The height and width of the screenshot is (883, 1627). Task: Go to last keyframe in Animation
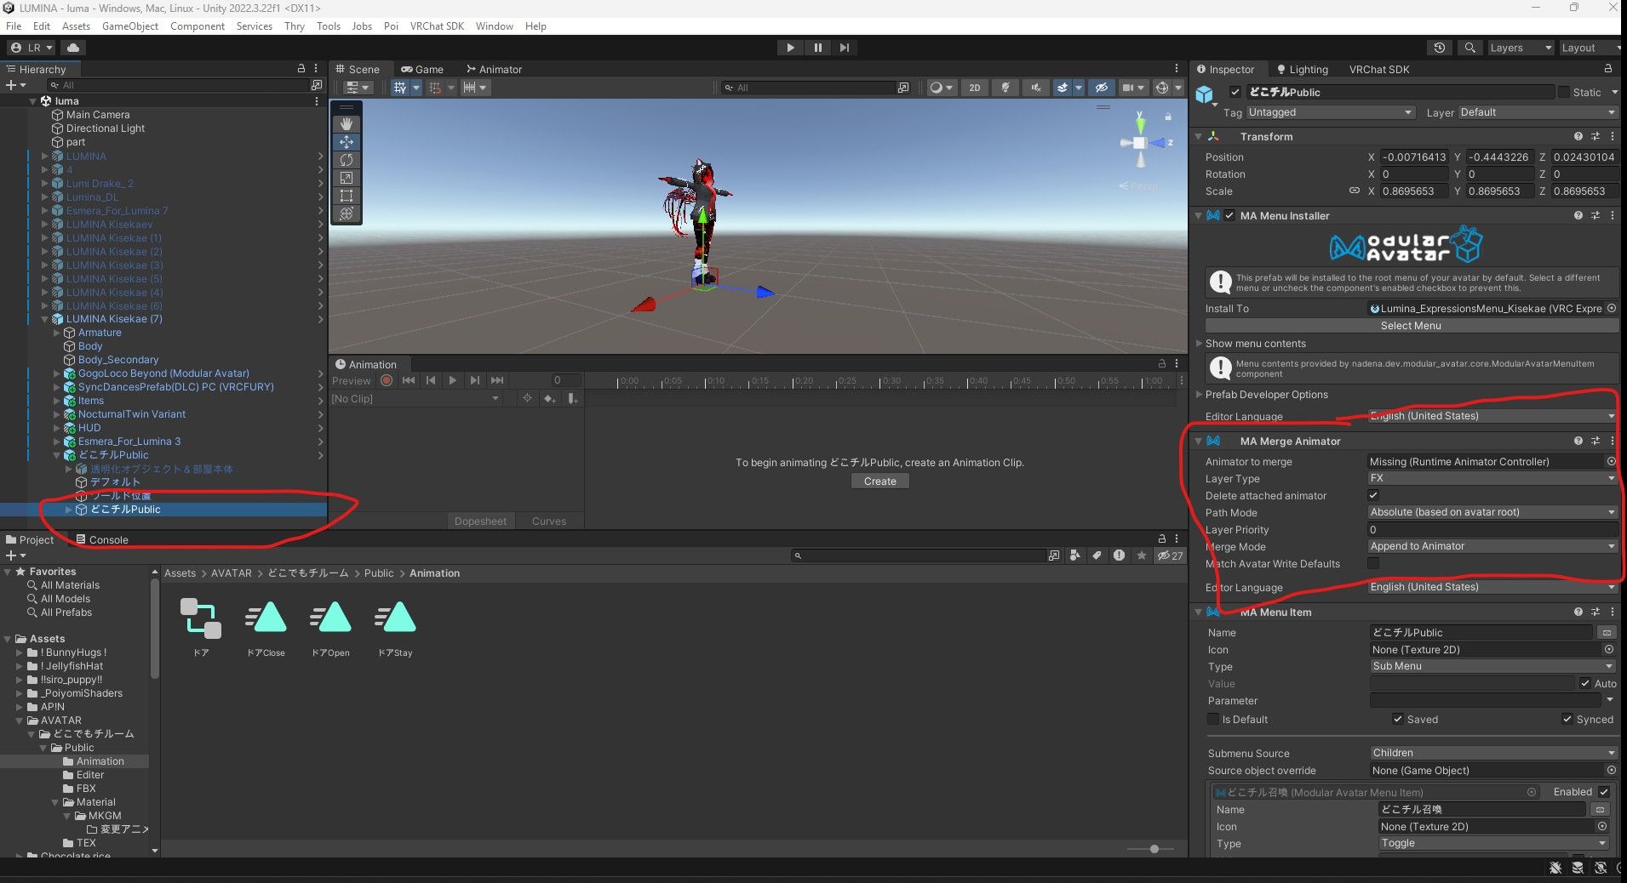click(497, 380)
